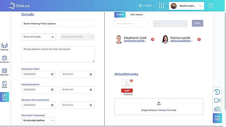The width and height of the screenshot is (226, 127).
Task: Click the Stephanie Gold name
Action: (x=135, y=38)
